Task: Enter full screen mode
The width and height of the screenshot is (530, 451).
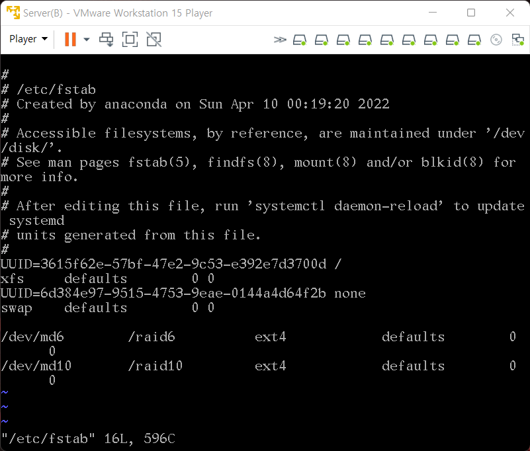Action: 130,40
